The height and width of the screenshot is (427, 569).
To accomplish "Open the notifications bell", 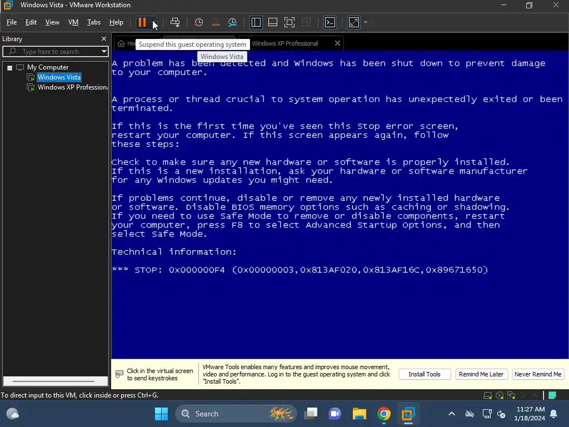I will point(554,414).
